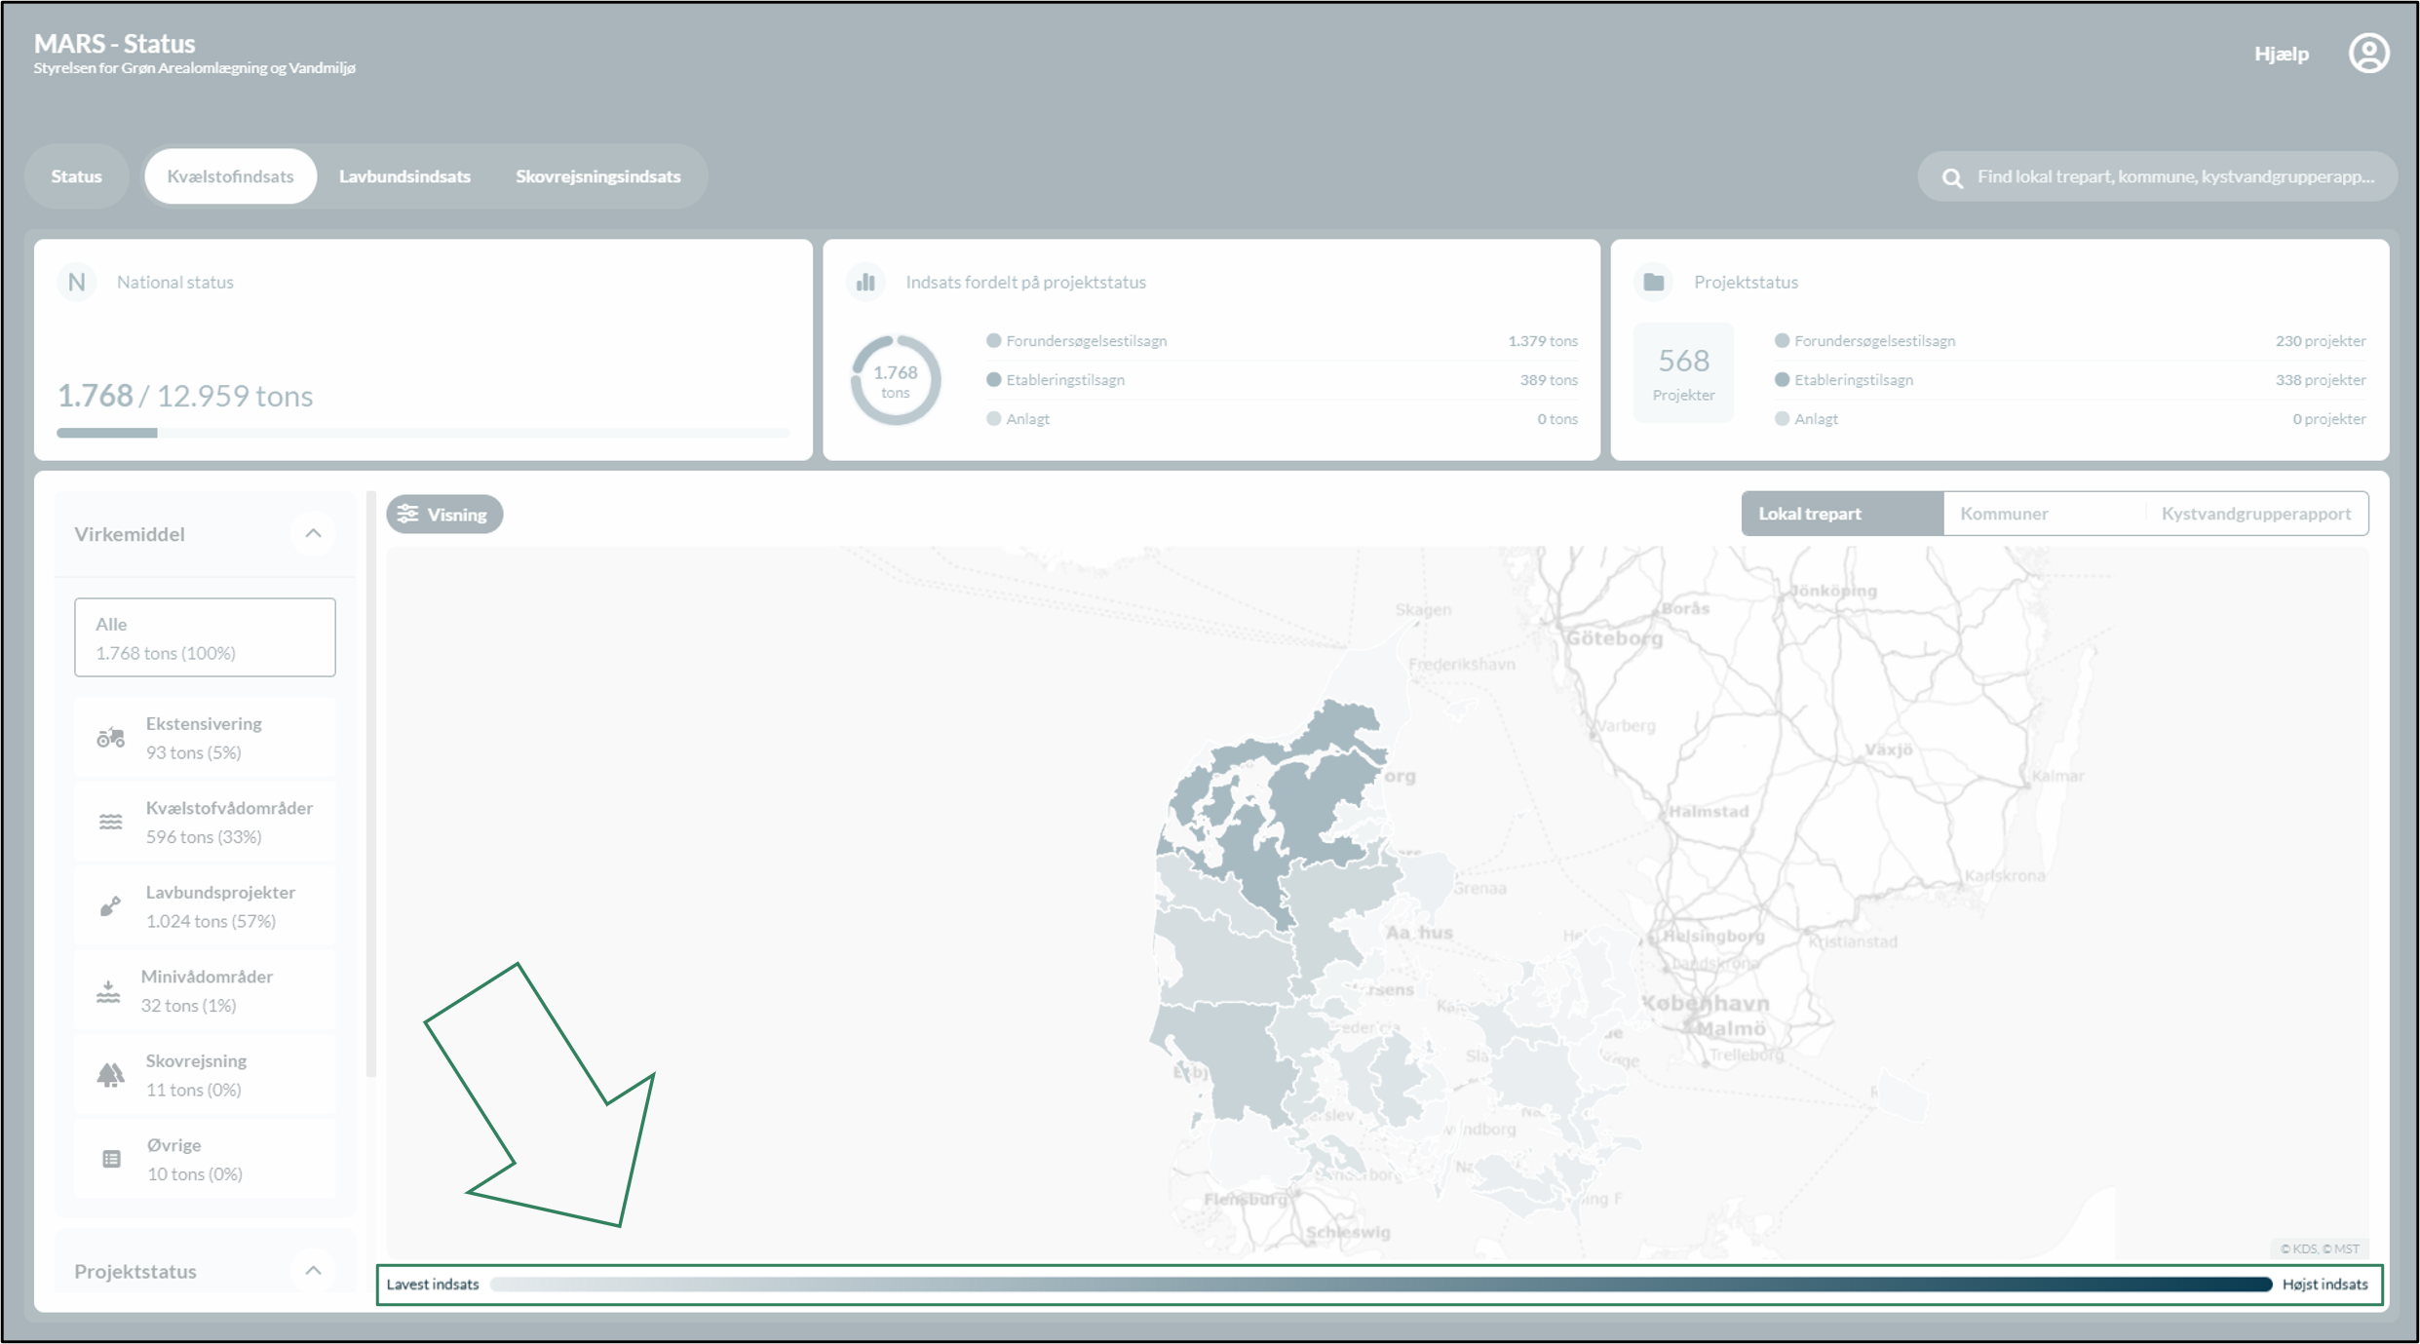Image resolution: width=2420 pixels, height=1344 pixels.
Task: Click the KDS MST map attribution
Action: click(x=2320, y=1248)
